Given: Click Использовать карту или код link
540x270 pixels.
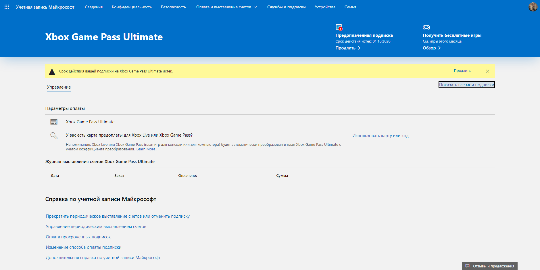Looking at the screenshot, I should pos(380,136).
